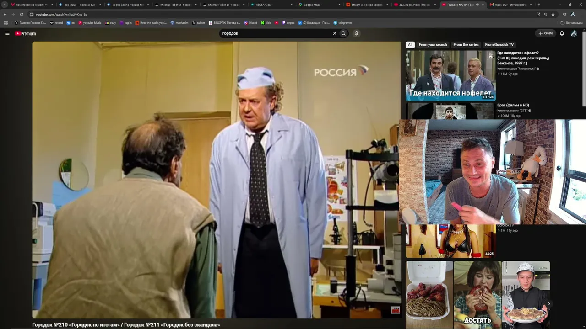Go to YouTube Premium home logo
This screenshot has width=586, height=329.
click(25, 33)
